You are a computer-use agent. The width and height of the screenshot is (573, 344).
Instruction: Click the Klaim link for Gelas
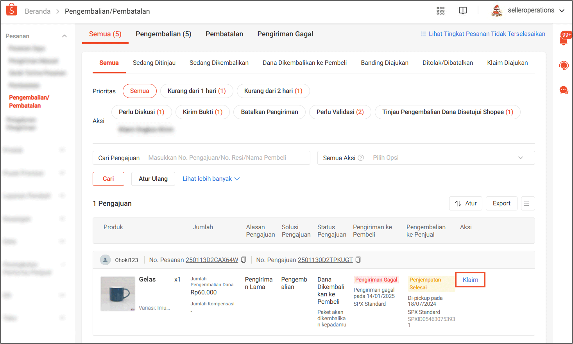click(x=470, y=280)
